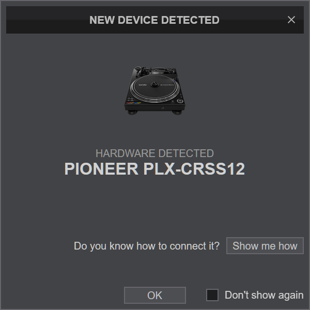Click the blue pad on the turntable image
Screen dimensions: 310x310
click(135, 103)
